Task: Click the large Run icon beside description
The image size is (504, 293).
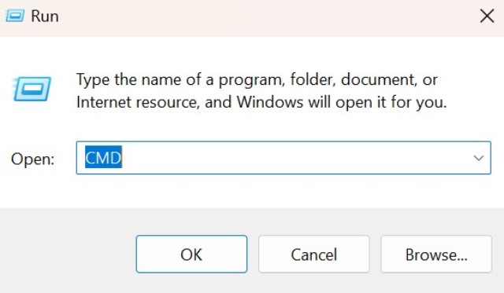Action: click(x=31, y=89)
